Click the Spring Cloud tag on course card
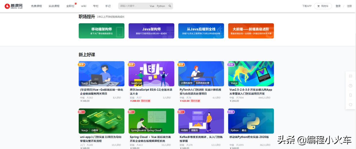The image size is (356, 149). (154, 130)
